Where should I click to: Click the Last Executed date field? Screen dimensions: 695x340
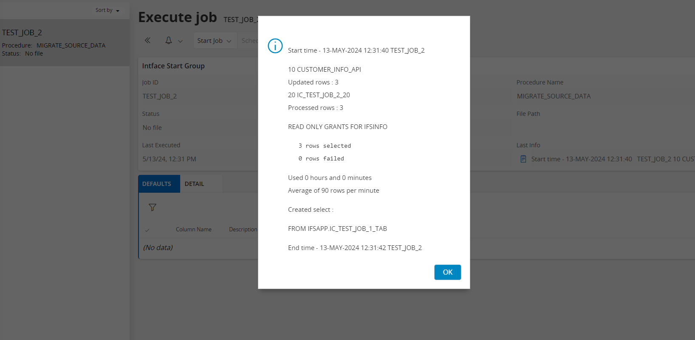(x=169, y=159)
